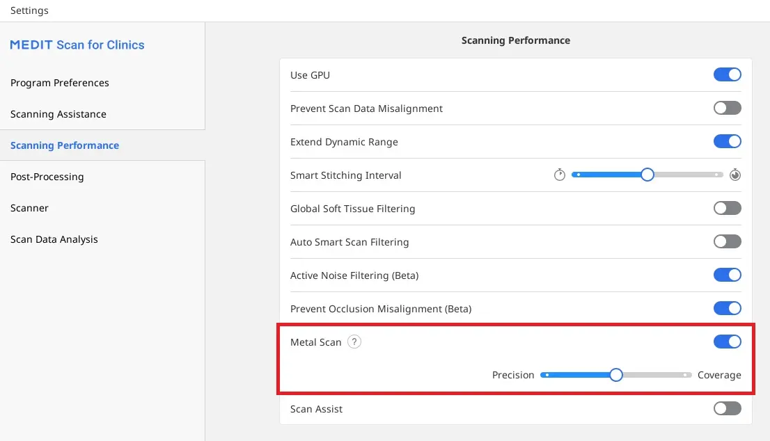Viewport: 770px width, 441px height.
Task: Click the Settings window title
Action: (x=29, y=10)
